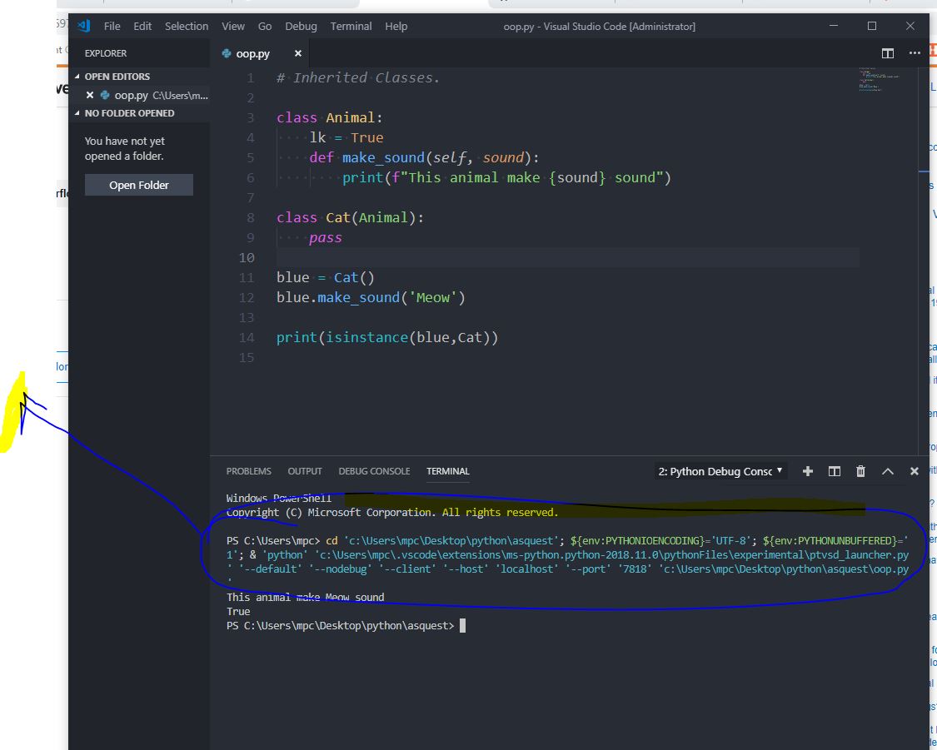Open editor actions via ellipsis icon
The width and height of the screenshot is (937, 750).
click(x=914, y=52)
